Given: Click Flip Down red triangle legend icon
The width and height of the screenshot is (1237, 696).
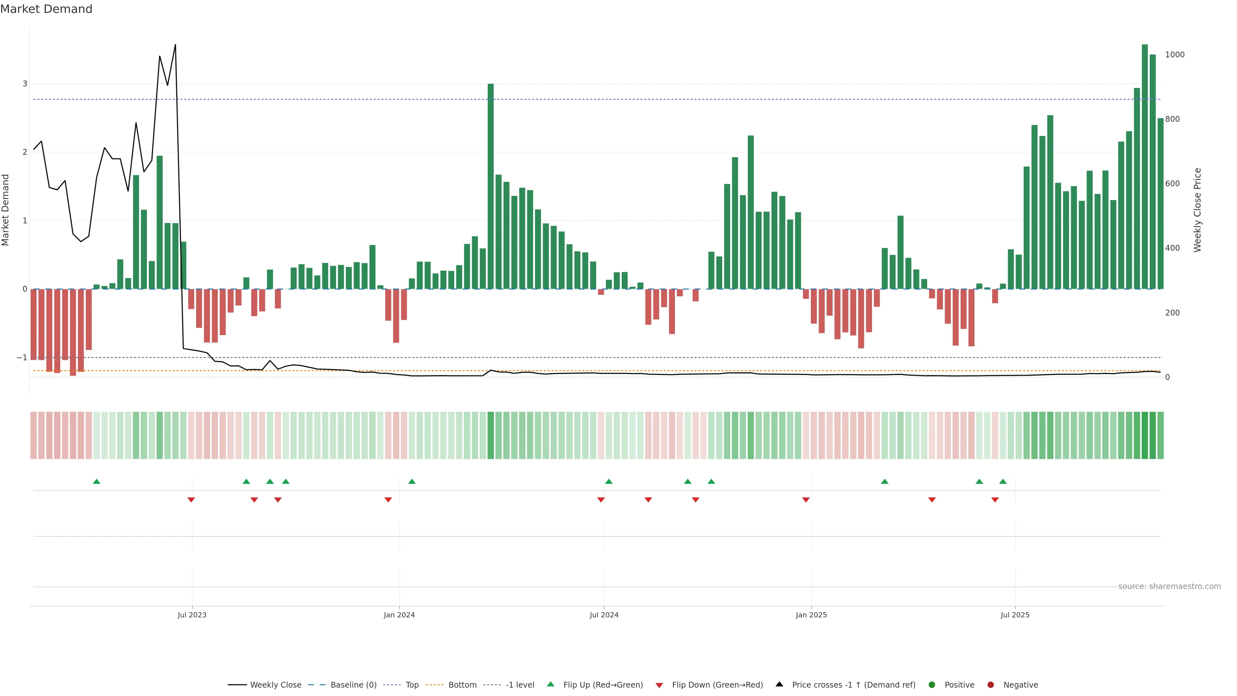Looking at the screenshot, I should [659, 685].
